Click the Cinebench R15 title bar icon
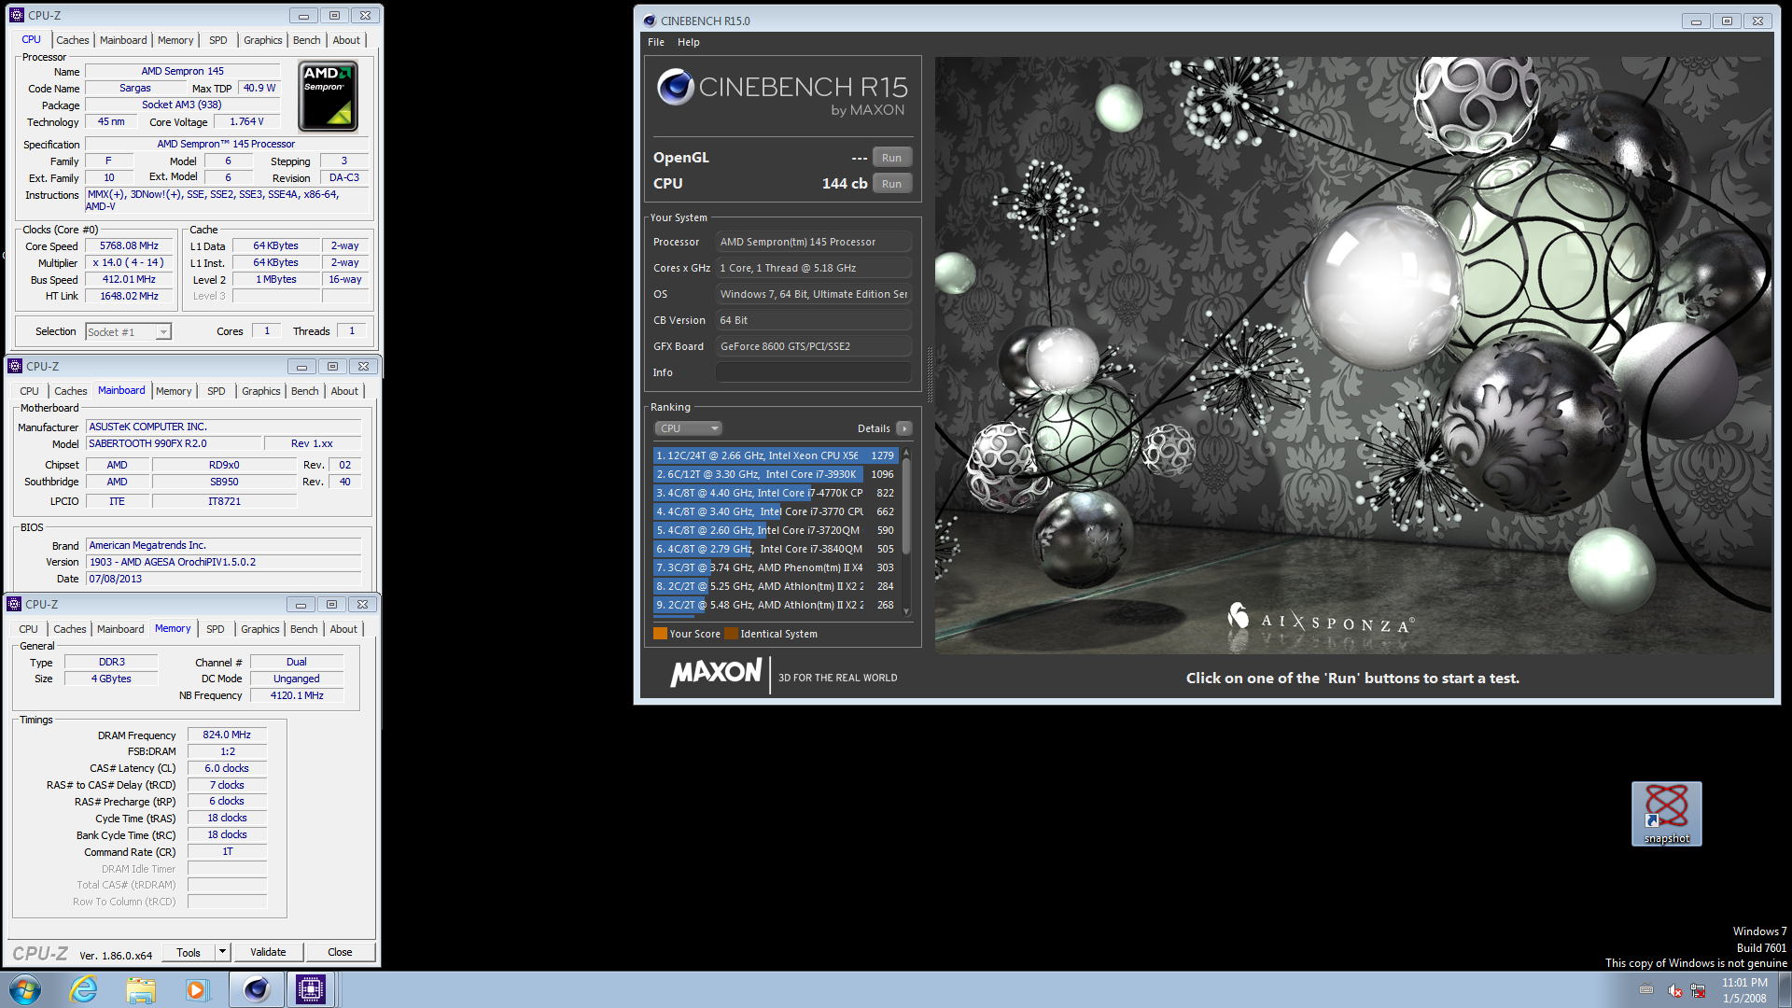The height and width of the screenshot is (1008, 1792). [650, 21]
